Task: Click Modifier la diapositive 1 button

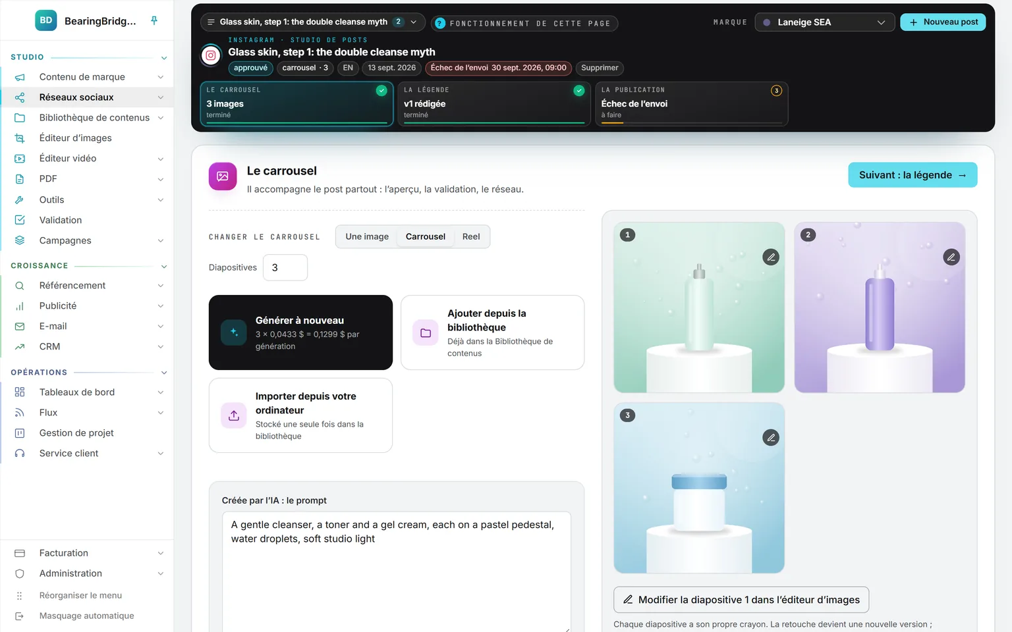Action: point(741,600)
